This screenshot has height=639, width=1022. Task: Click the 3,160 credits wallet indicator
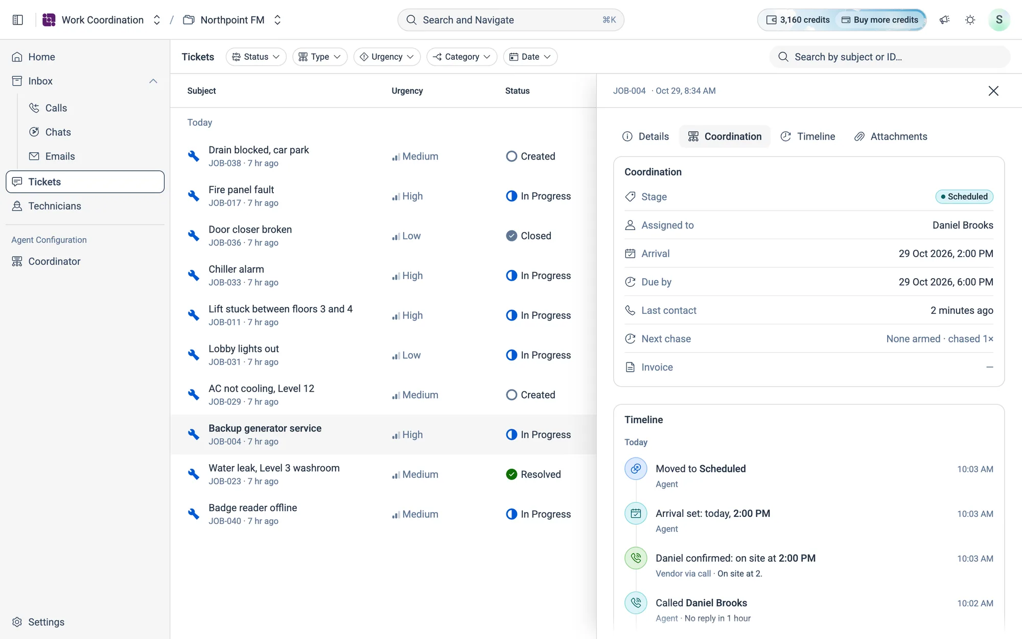coord(798,20)
